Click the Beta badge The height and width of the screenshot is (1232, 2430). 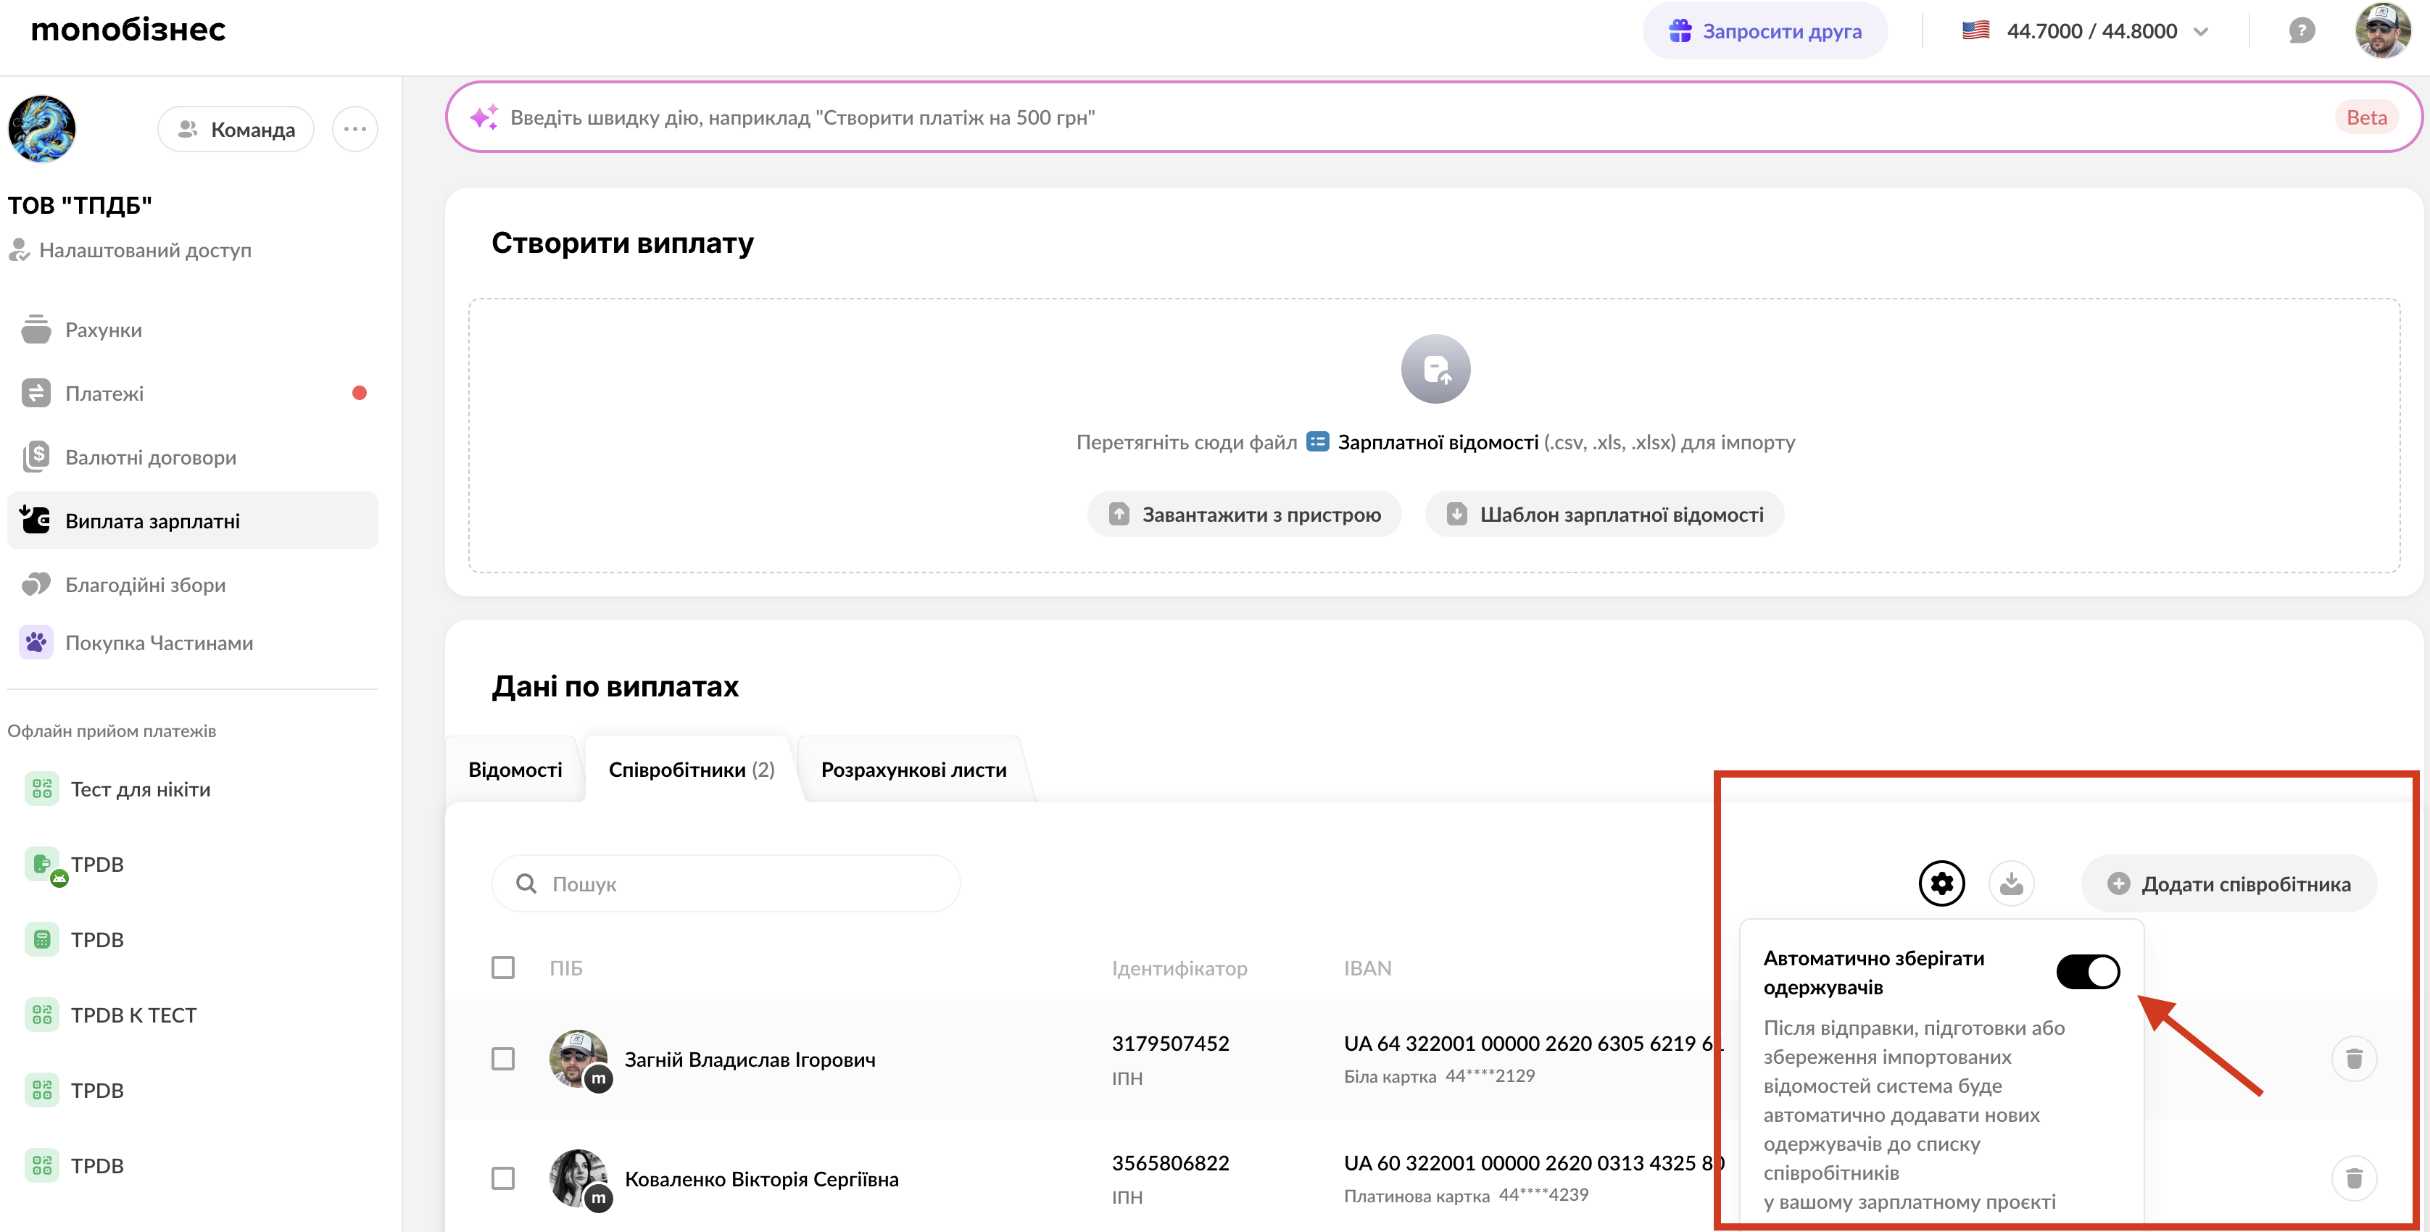pyautogui.click(x=2366, y=118)
